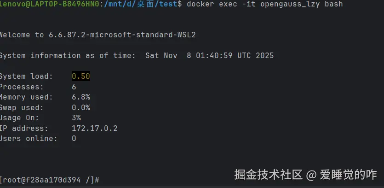Click the root shell prompt line

tap(50, 179)
